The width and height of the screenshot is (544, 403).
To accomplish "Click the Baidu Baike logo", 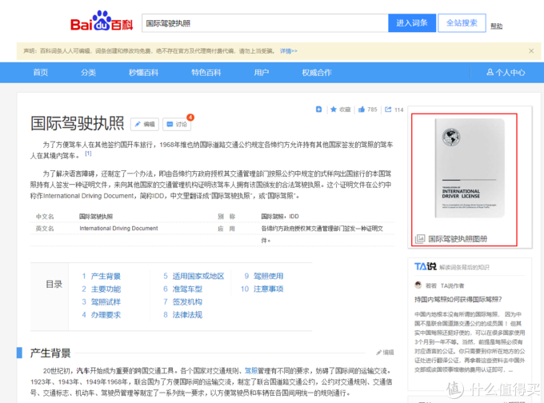I will point(100,23).
